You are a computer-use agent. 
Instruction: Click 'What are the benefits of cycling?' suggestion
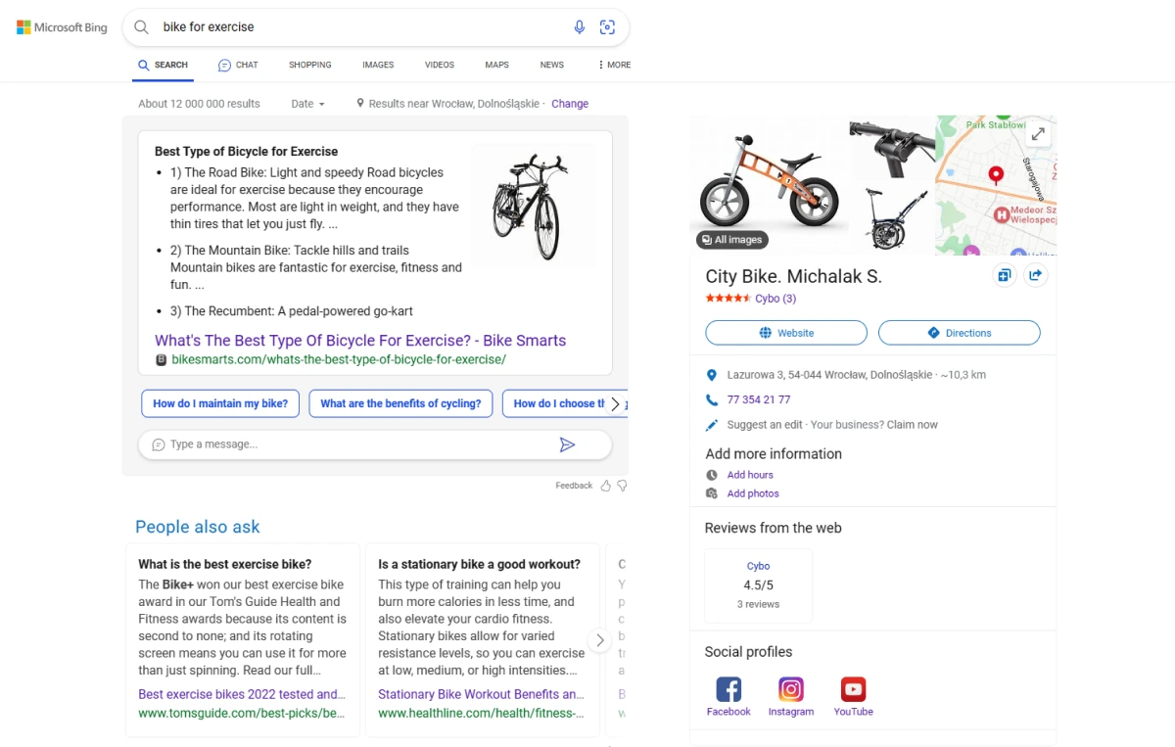[x=400, y=403]
